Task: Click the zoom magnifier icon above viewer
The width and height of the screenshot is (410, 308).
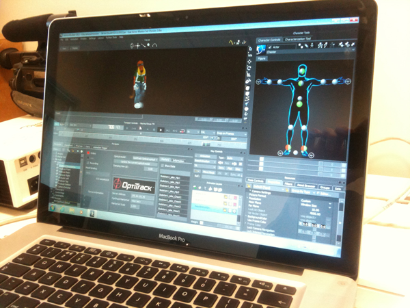Action: point(148,45)
